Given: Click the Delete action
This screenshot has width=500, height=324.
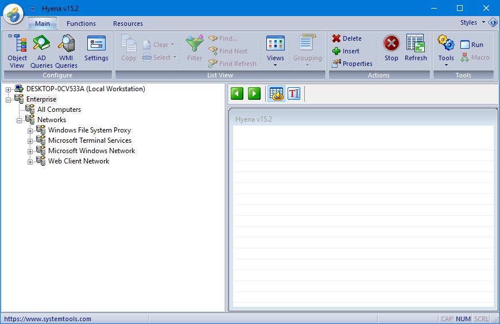Looking at the screenshot, I should point(347,38).
